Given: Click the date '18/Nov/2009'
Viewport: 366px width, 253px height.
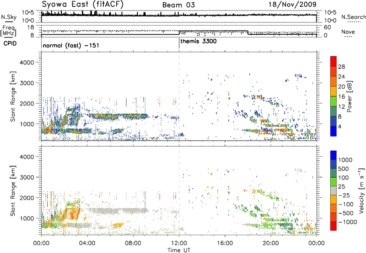Looking at the screenshot, I should pos(292,4).
